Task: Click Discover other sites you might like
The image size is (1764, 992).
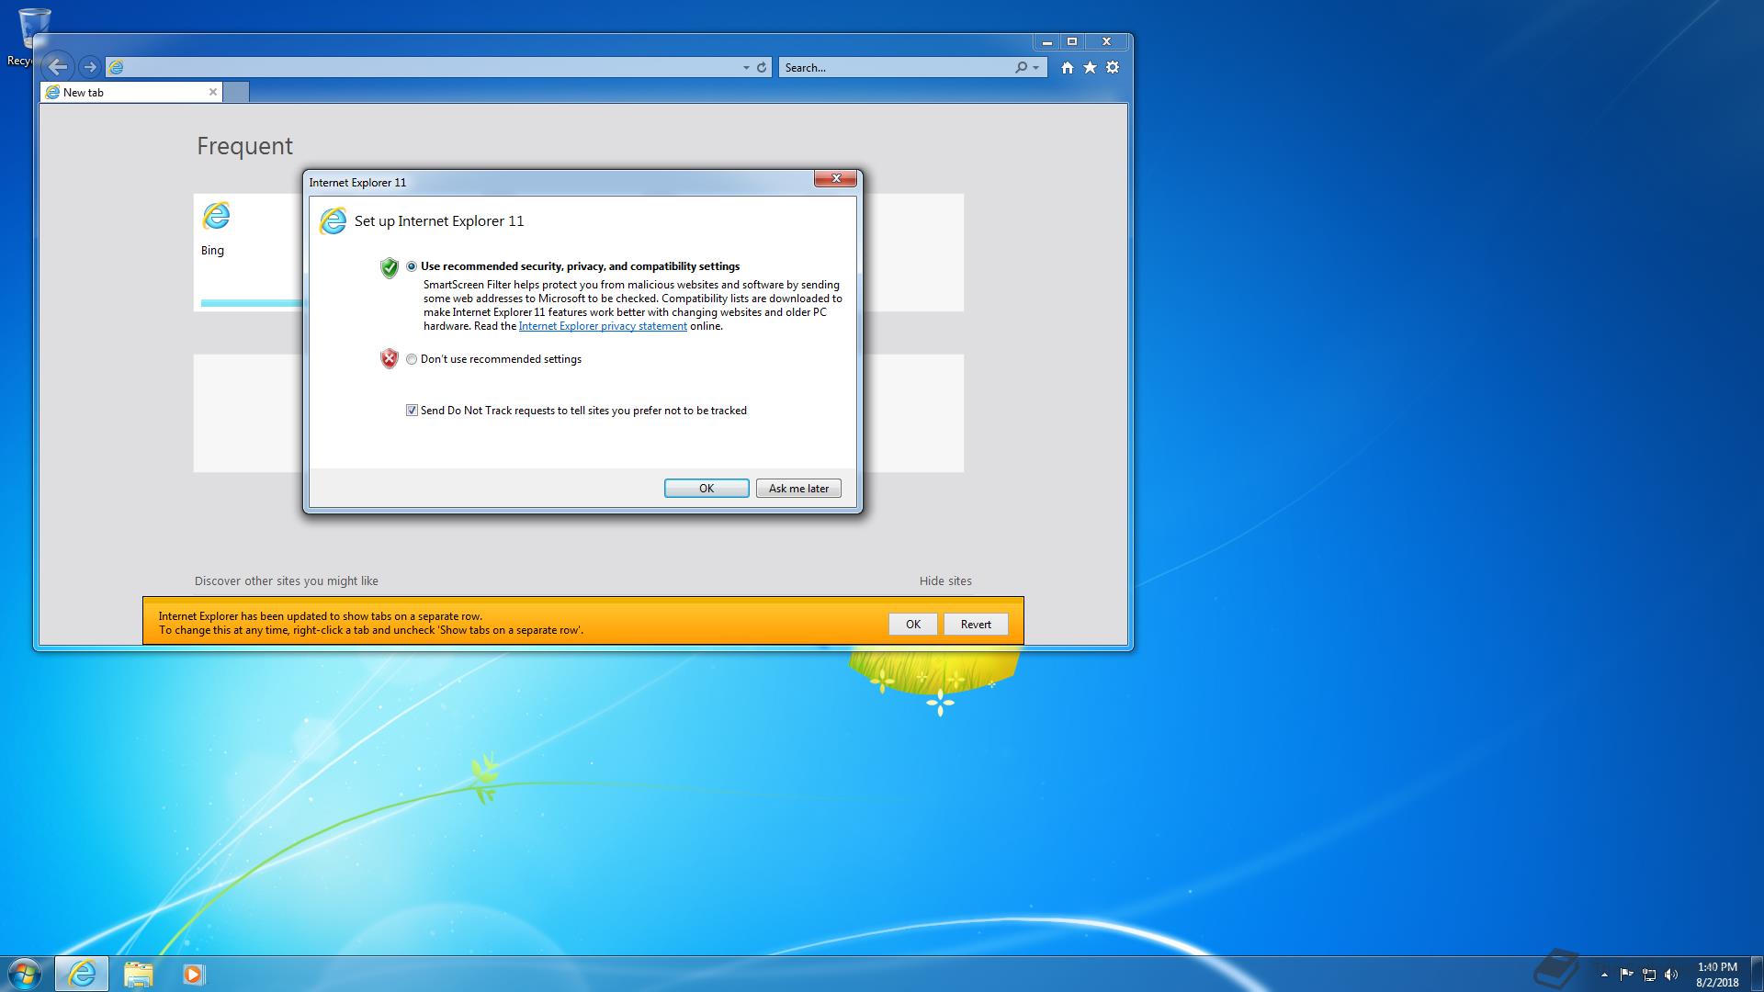Action: tap(287, 581)
